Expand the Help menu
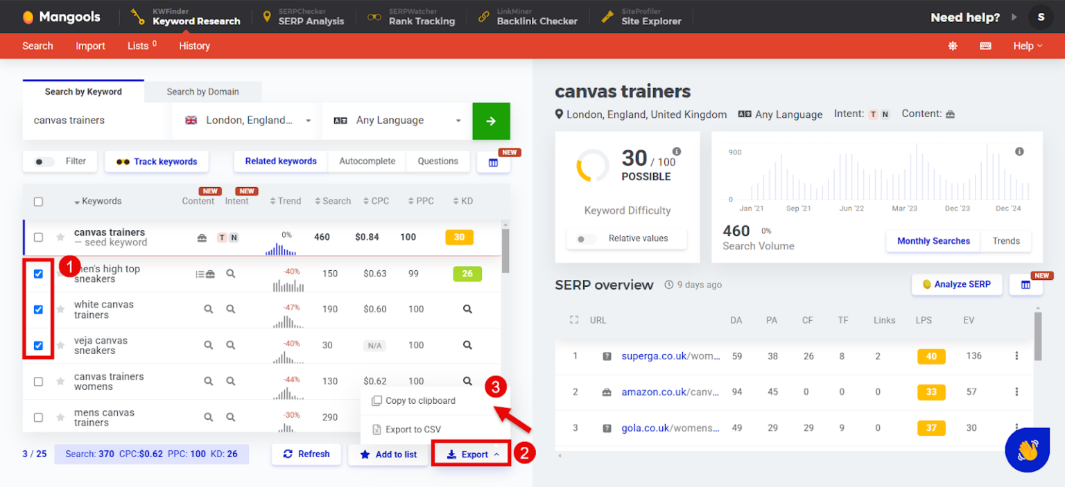The width and height of the screenshot is (1065, 487). point(1027,46)
